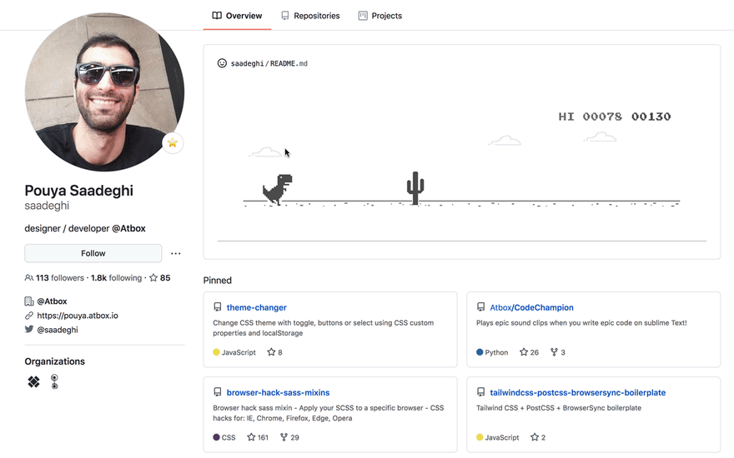Click the fork icon beside 3
Viewport: 734px width, 458px height.
554,352
